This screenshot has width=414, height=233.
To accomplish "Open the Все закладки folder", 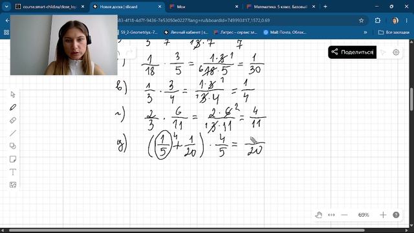I will tap(394, 32).
